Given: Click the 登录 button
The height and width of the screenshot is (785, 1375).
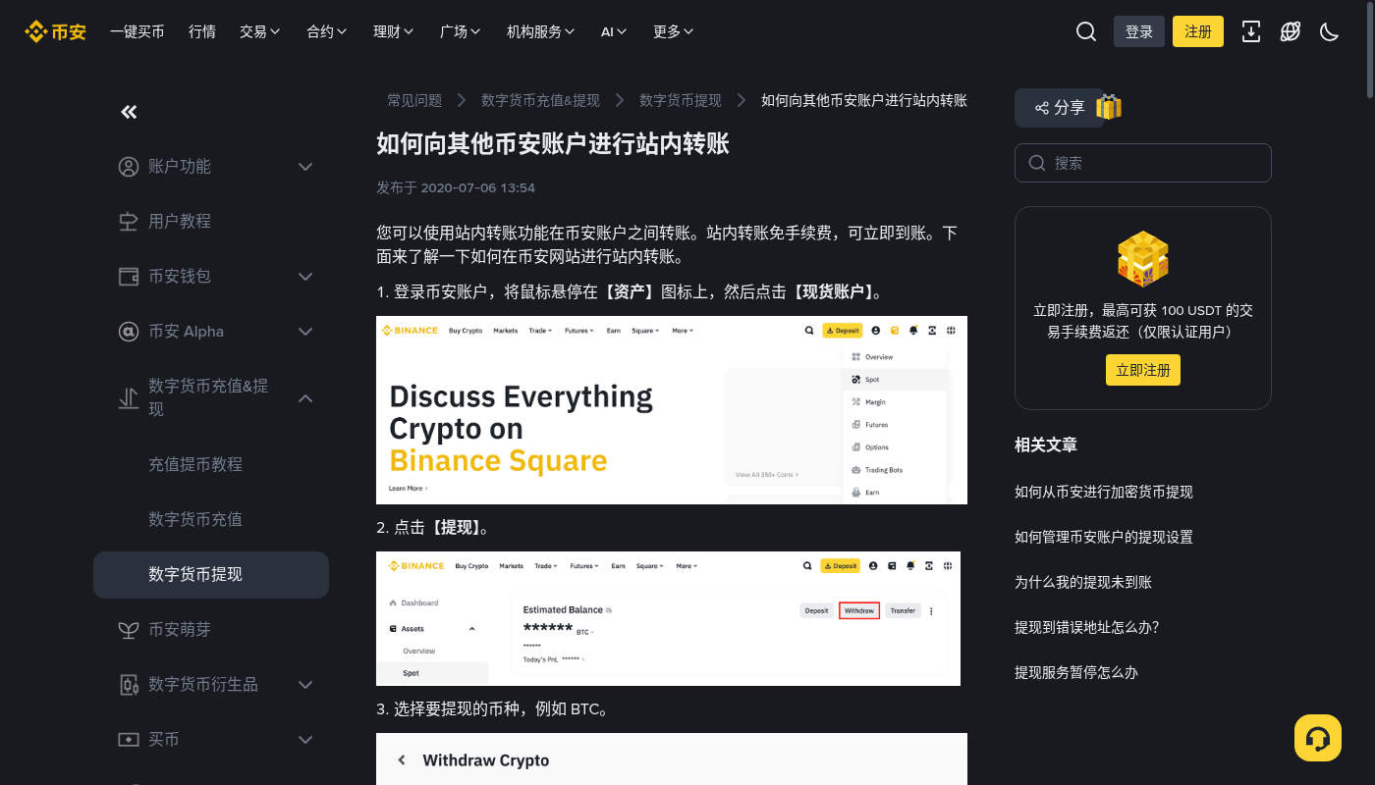Looking at the screenshot, I should tap(1139, 31).
